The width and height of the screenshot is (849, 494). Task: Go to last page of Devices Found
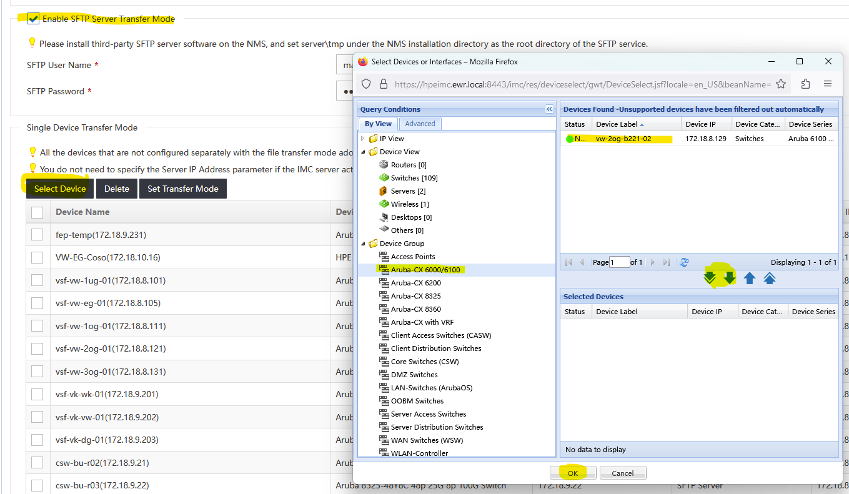(666, 262)
